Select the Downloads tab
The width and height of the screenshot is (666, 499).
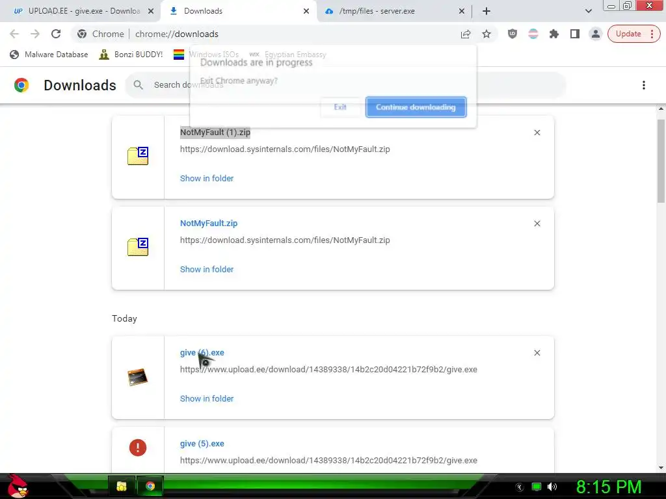238,11
